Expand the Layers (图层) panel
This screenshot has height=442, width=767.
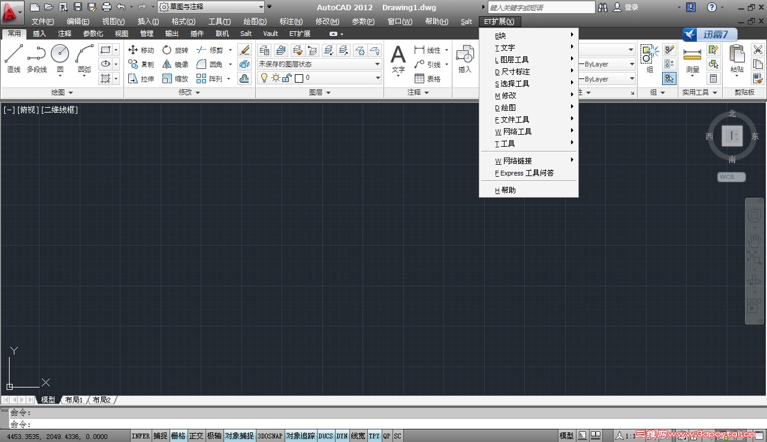tap(320, 93)
